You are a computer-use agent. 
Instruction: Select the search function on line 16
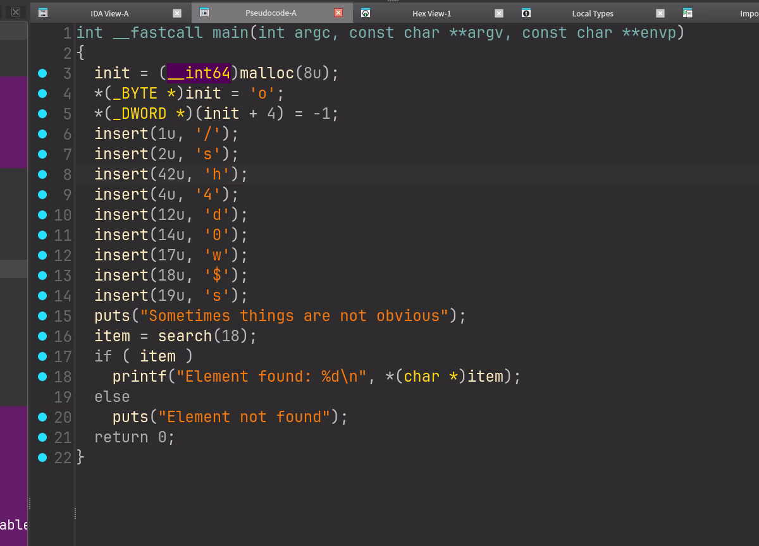(x=185, y=336)
